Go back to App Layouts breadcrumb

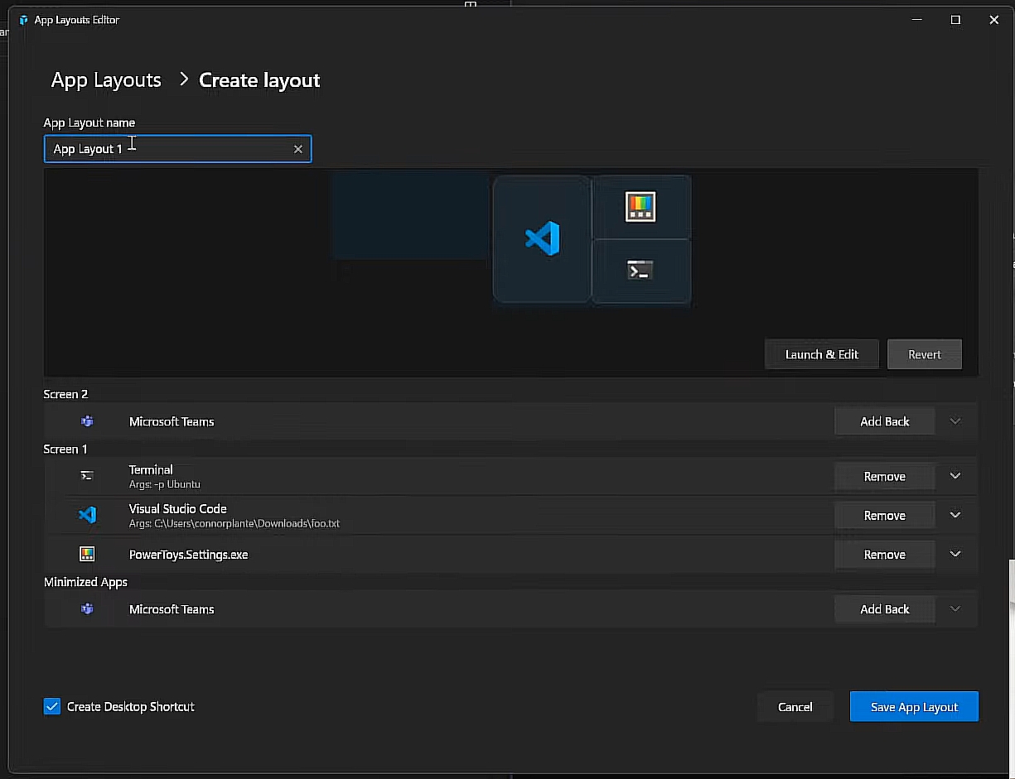[106, 80]
